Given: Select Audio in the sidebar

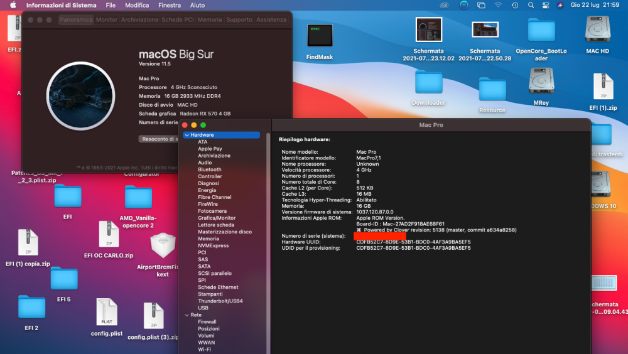Looking at the screenshot, I should tap(205, 163).
